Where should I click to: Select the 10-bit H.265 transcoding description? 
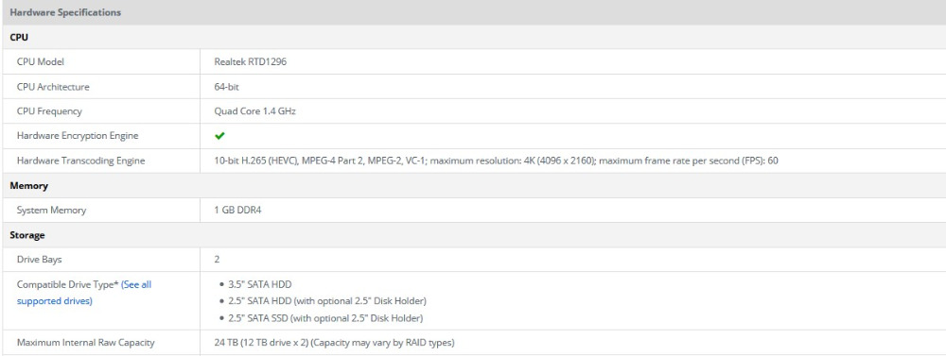point(496,161)
